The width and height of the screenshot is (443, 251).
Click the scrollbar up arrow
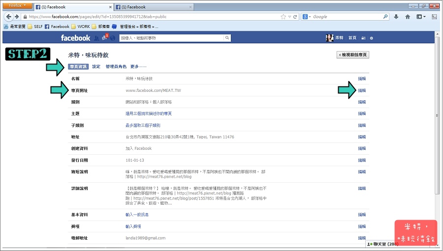pyautogui.click(x=438, y=33)
